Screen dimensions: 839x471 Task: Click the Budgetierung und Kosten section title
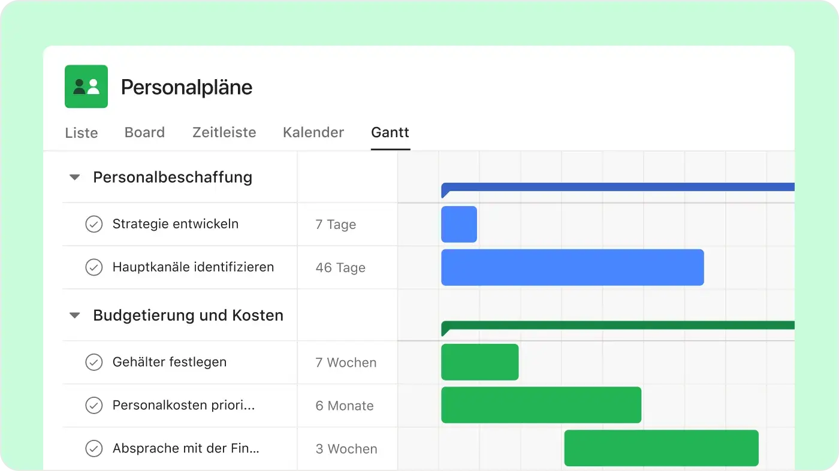(188, 315)
